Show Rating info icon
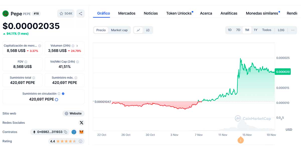The height and width of the screenshot is (150, 301). (x=81, y=141)
